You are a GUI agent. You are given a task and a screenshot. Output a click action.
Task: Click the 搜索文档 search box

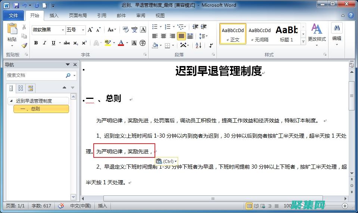pyautogui.click(x=35, y=75)
